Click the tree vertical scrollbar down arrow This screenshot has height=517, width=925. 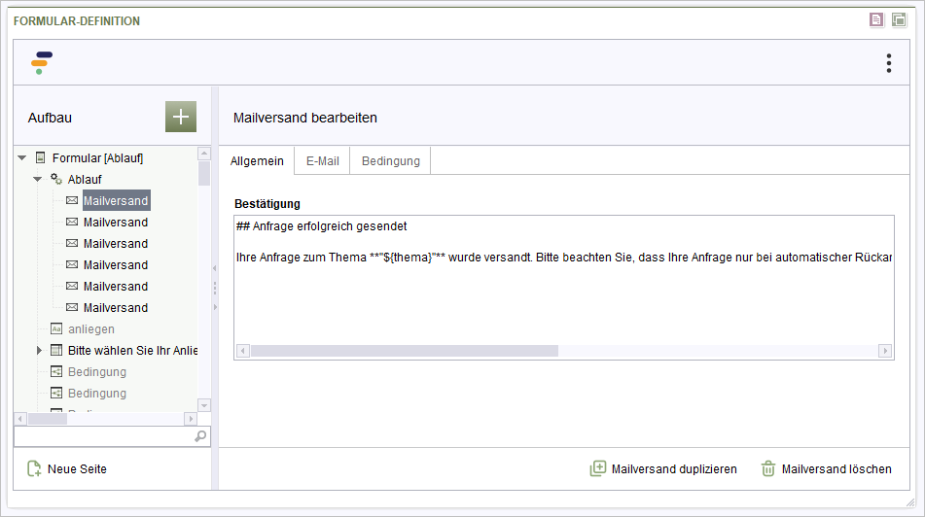tap(204, 405)
